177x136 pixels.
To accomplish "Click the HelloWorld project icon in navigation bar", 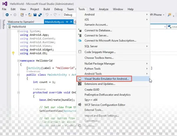I will click(x=10, y=27).
